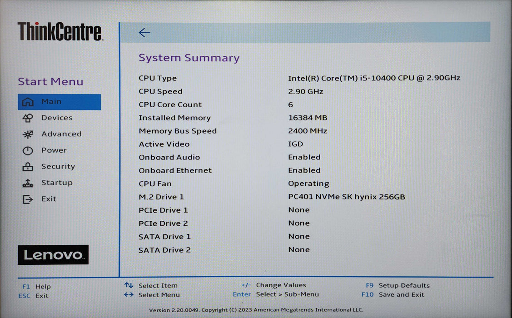Screen dimensions: 512x318
Task: Click the Operating value
Action: tap(308, 184)
